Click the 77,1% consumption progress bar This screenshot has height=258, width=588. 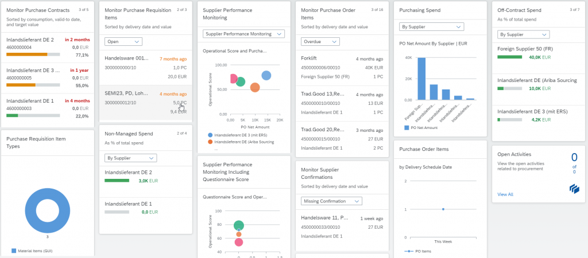(33, 54)
